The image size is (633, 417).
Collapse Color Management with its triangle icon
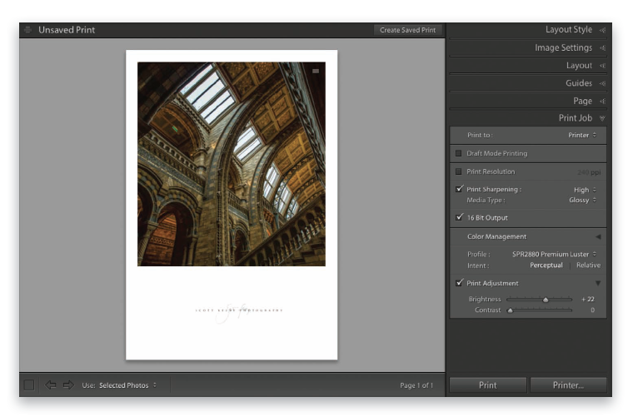click(x=597, y=236)
